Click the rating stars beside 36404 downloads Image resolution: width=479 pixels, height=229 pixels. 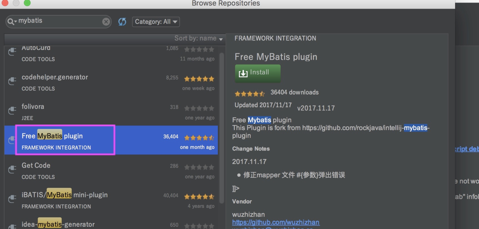250,93
